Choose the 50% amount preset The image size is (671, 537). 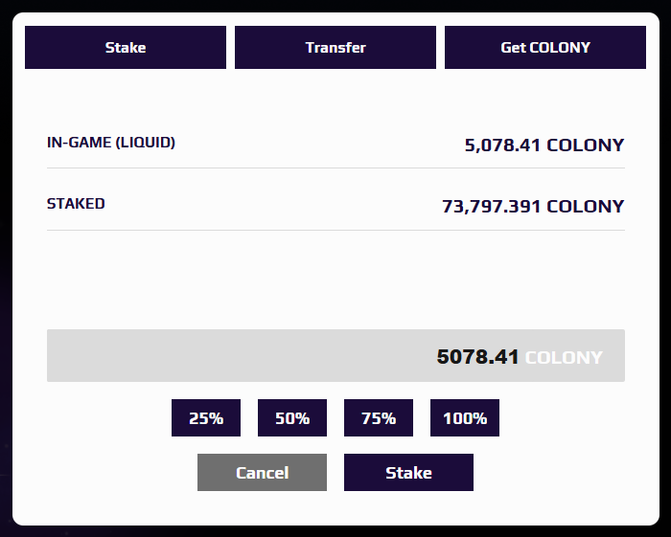click(x=292, y=418)
